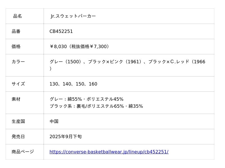
Task: Click the 商品ページ row label
Action: pyautogui.click(x=23, y=152)
